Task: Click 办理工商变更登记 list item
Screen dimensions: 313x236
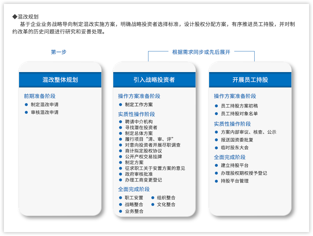Action: [143, 180]
